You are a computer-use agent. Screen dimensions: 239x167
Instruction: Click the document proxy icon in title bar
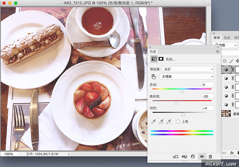pyautogui.click(x=60, y=3)
